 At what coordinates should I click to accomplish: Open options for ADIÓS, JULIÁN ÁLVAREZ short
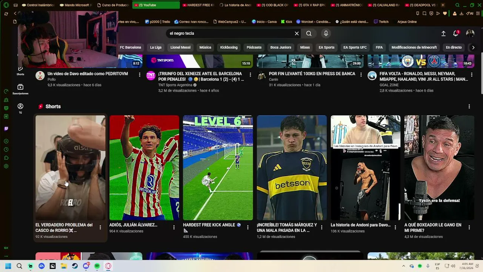(174, 227)
